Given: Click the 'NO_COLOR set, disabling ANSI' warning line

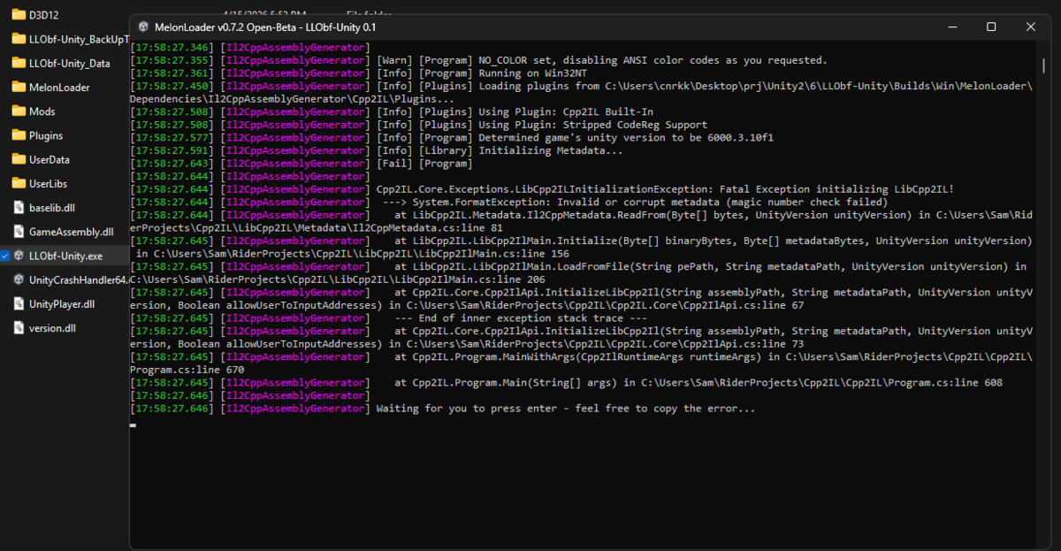Looking at the screenshot, I should [478, 60].
